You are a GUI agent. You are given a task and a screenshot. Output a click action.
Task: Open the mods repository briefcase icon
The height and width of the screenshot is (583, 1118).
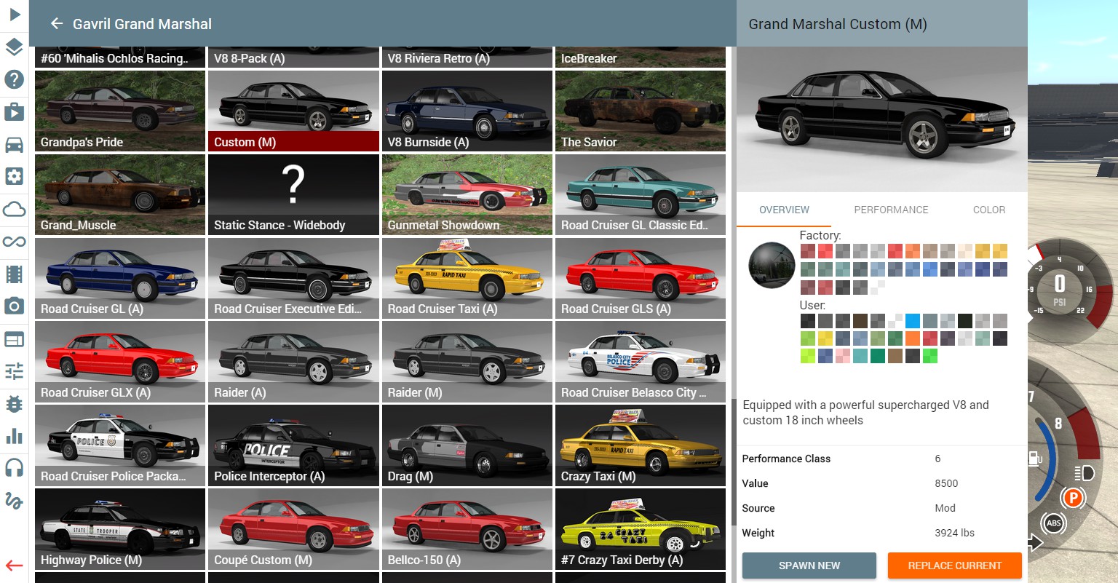(14, 111)
